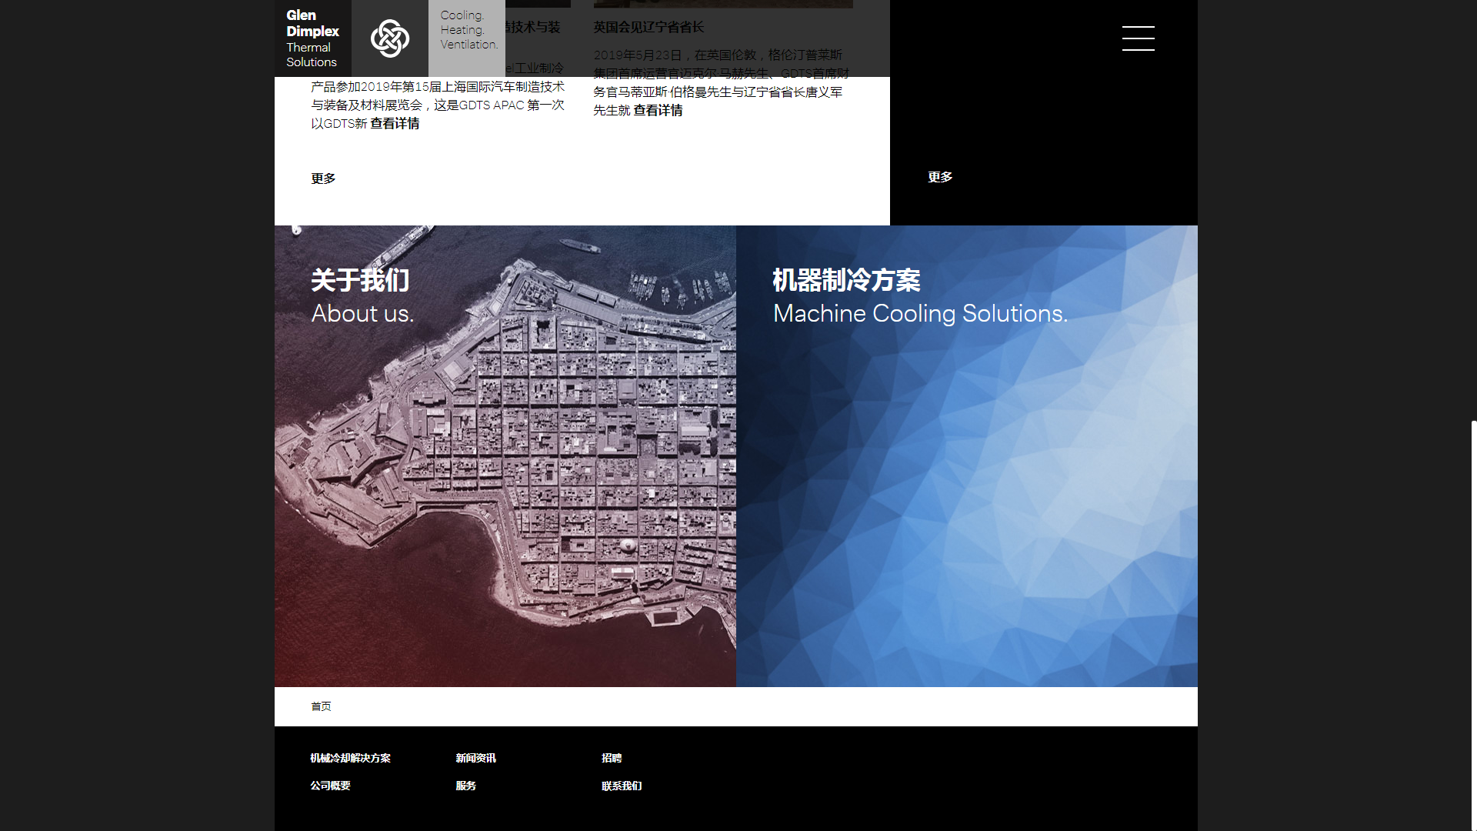The height and width of the screenshot is (831, 1477).
Task: Open the 关于我们 About us tile
Action: click(505, 456)
